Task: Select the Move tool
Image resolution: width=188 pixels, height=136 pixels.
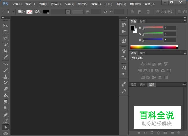Action: [x=5, y=26]
